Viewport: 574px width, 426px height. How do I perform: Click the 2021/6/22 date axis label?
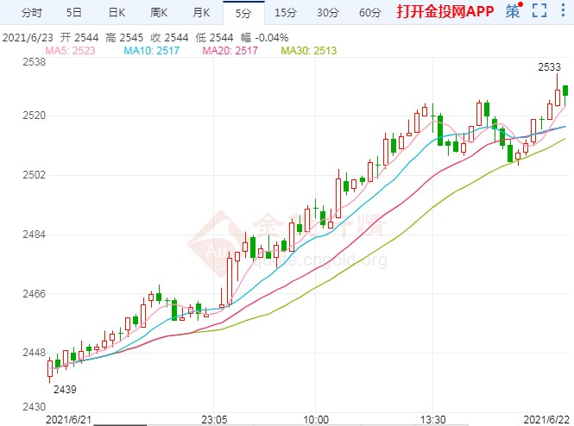(x=547, y=420)
